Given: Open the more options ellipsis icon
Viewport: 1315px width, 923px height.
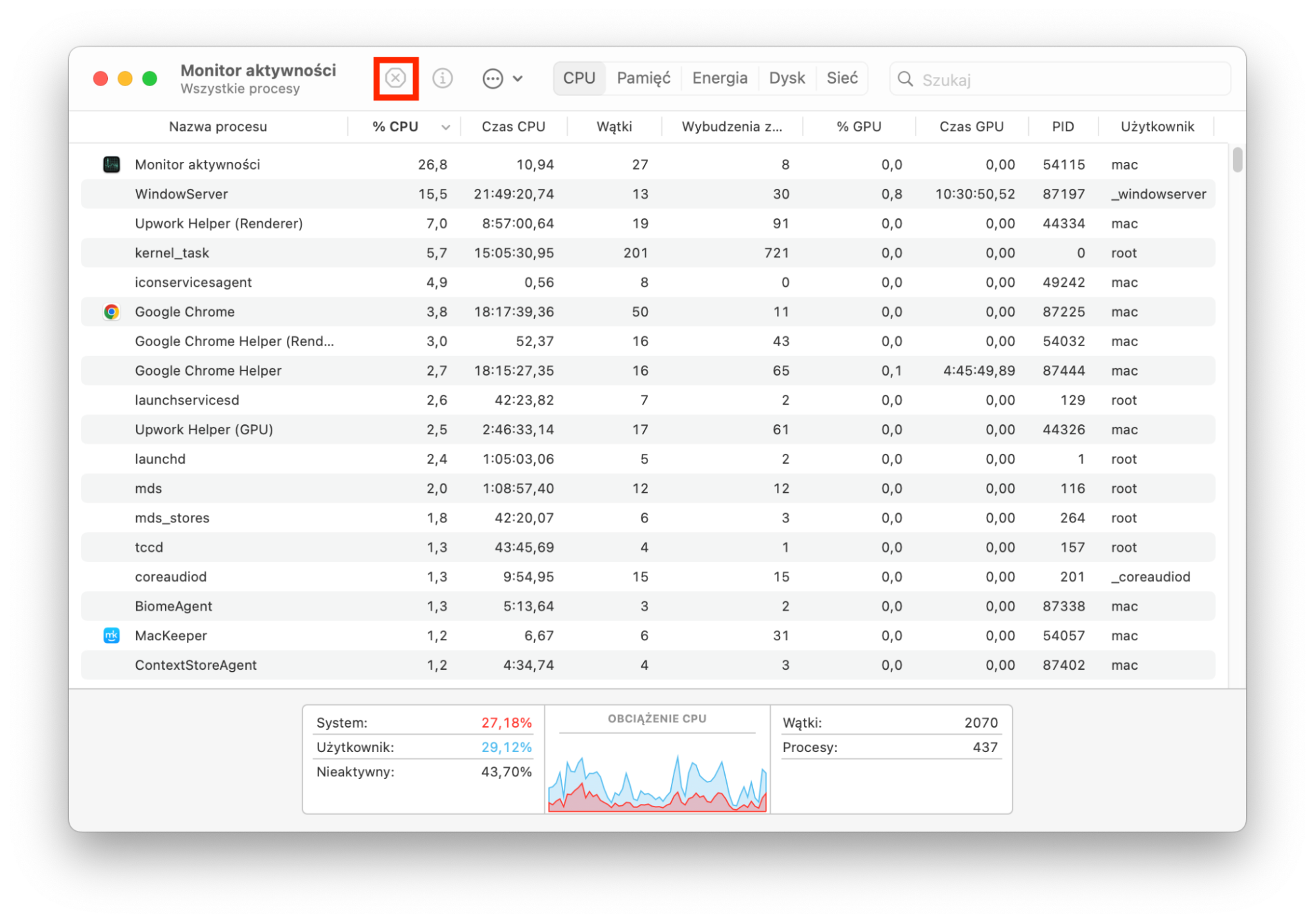Looking at the screenshot, I should point(493,78).
